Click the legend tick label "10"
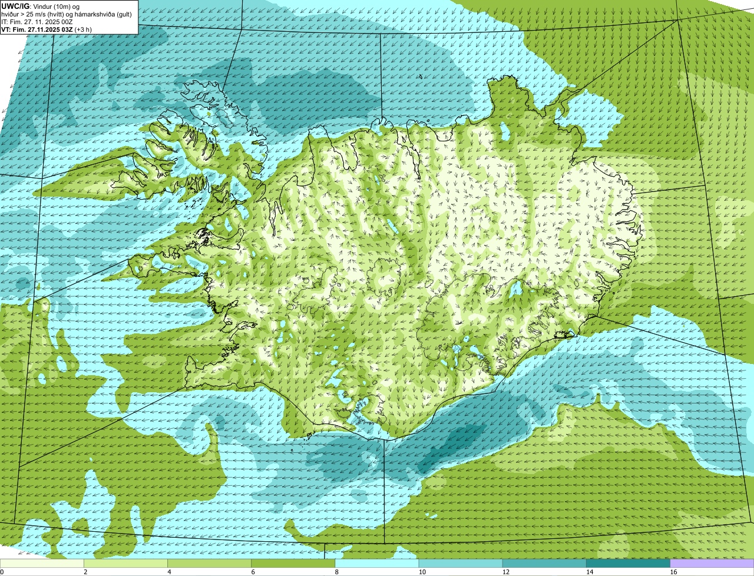Screen dimensions: 754x576 point(422,572)
